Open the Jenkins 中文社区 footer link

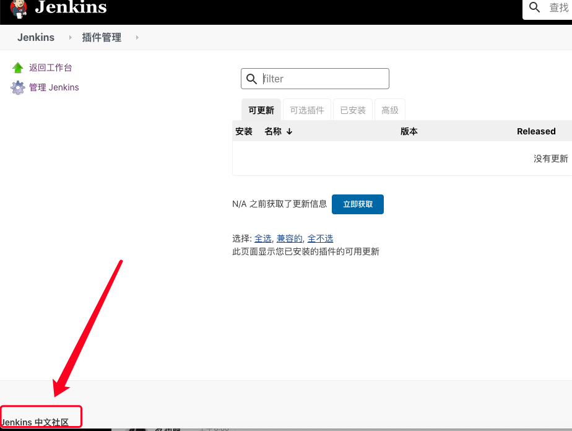[35, 422]
